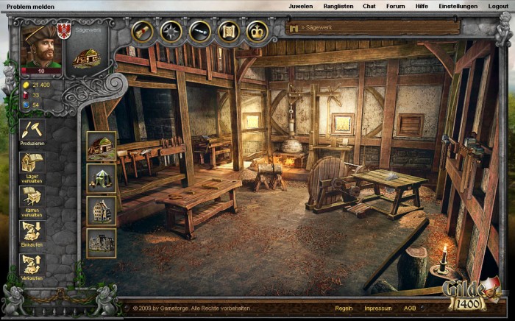Click the red jewel resource icon
The width and height of the screenshot is (515, 321).
click(26, 95)
